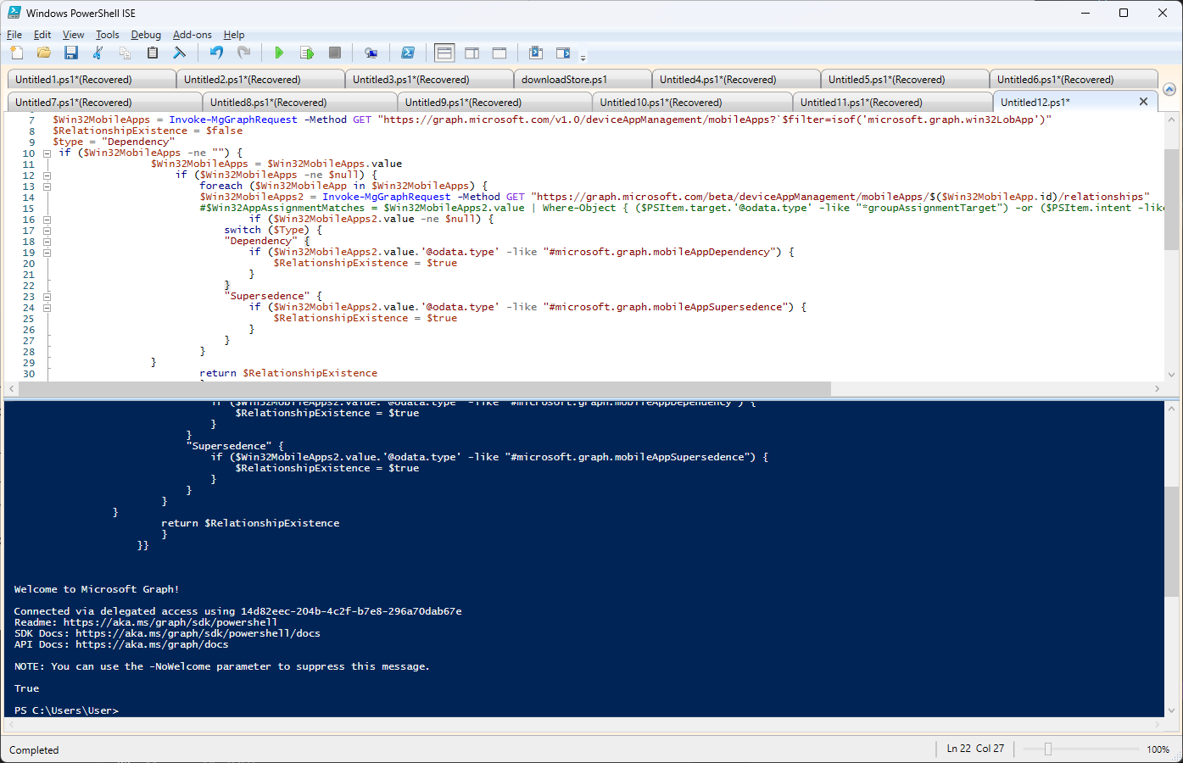
Task: Show script pane on the right icon
Action: [472, 53]
